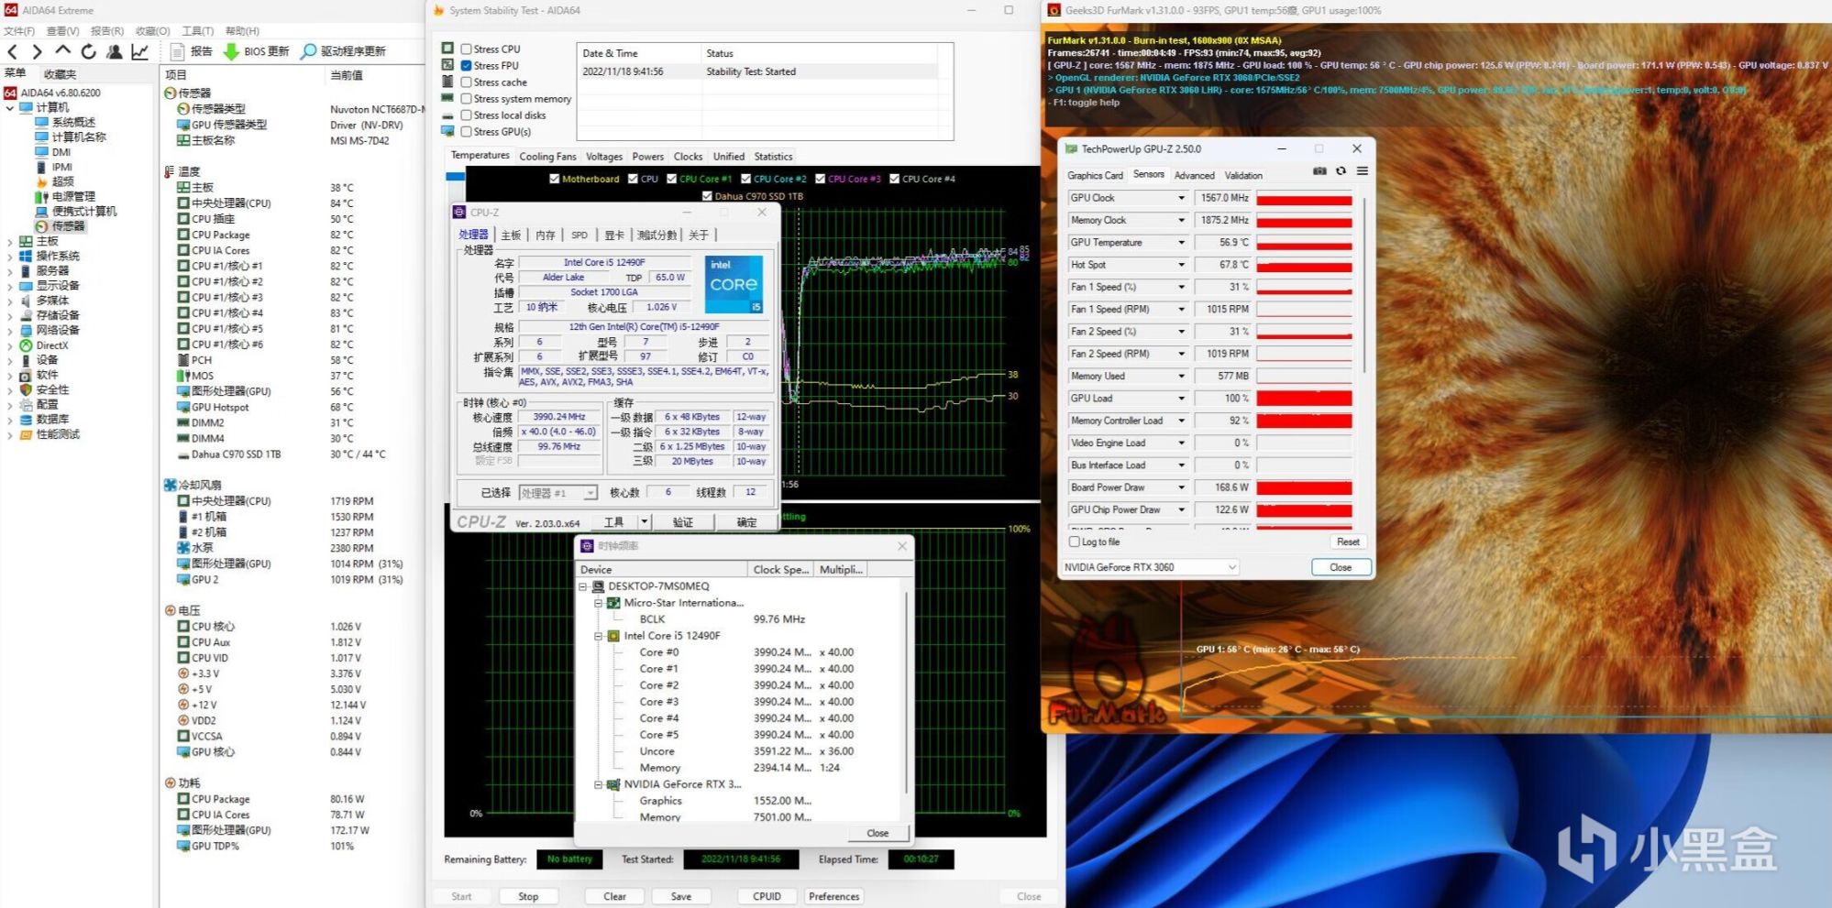This screenshot has width=1832, height=908.
Task: Click the 报告 report toolbar button
Action: [x=192, y=51]
